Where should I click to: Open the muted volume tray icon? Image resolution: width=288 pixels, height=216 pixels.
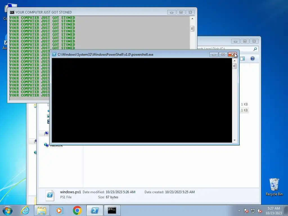[x=260, y=211]
